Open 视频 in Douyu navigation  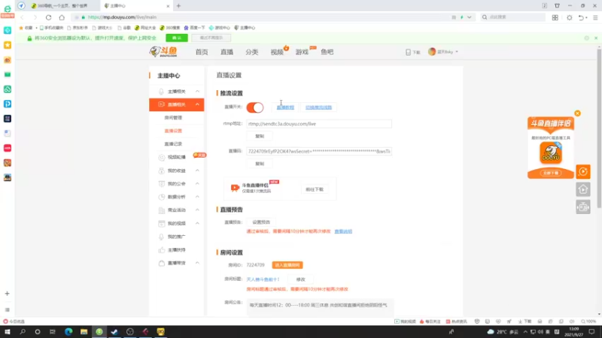coord(277,52)
